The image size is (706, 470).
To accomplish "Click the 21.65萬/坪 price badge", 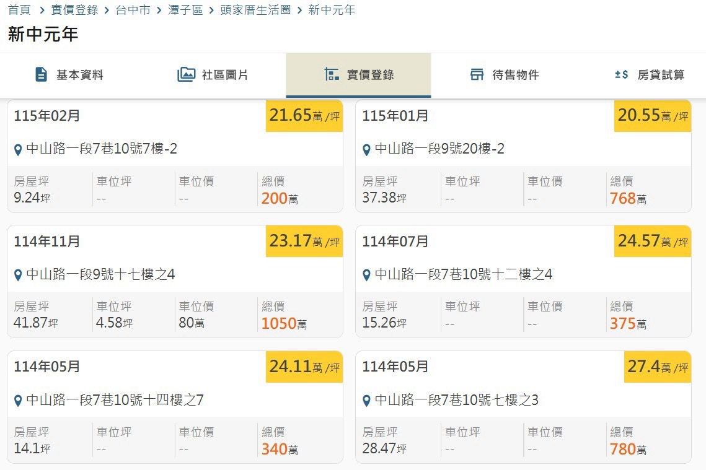I will [304, 116].
